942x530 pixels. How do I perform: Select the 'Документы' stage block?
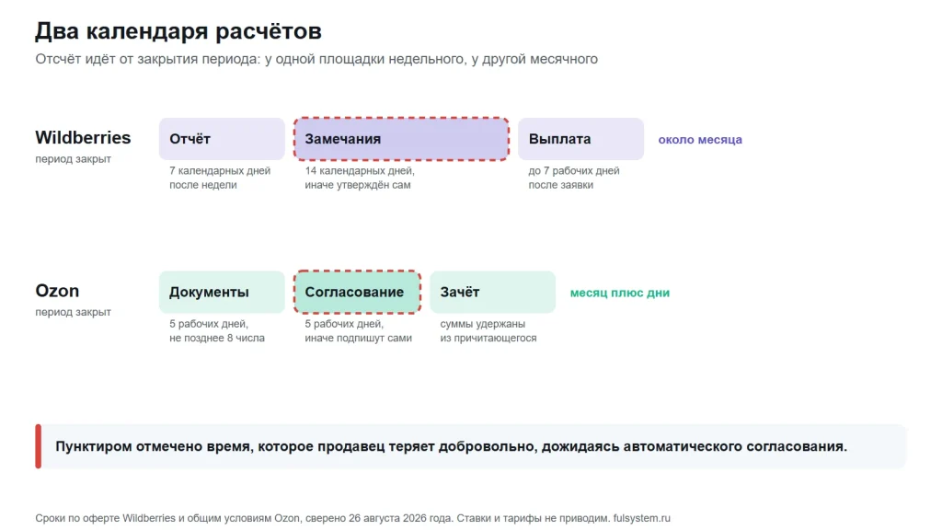point(222,292)
